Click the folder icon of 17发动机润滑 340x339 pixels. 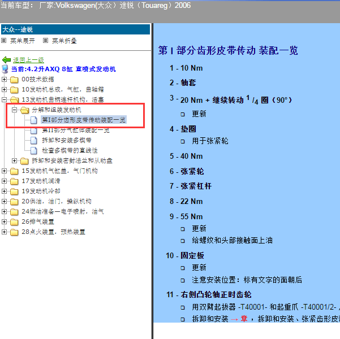click(x=14, y=181)
